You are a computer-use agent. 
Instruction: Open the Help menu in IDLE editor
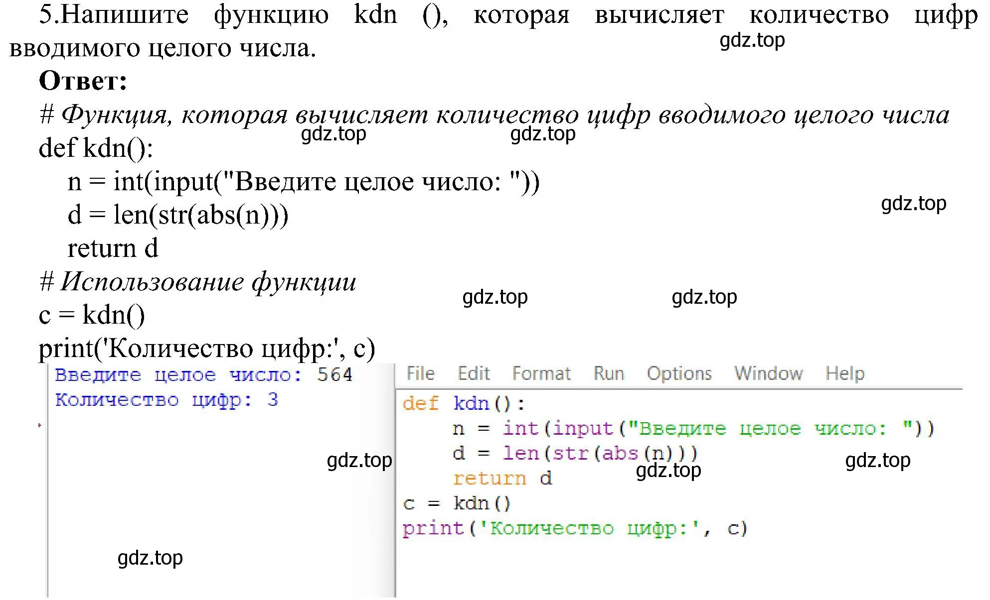click(844, 374)
